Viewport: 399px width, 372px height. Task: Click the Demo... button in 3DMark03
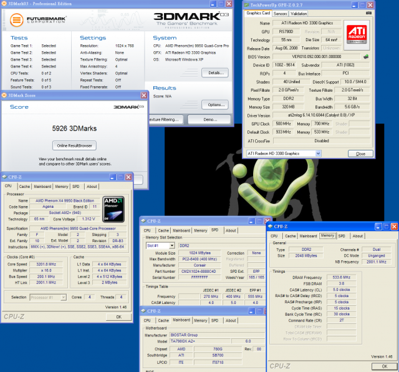pyautogui.click(x=209, y=119)
